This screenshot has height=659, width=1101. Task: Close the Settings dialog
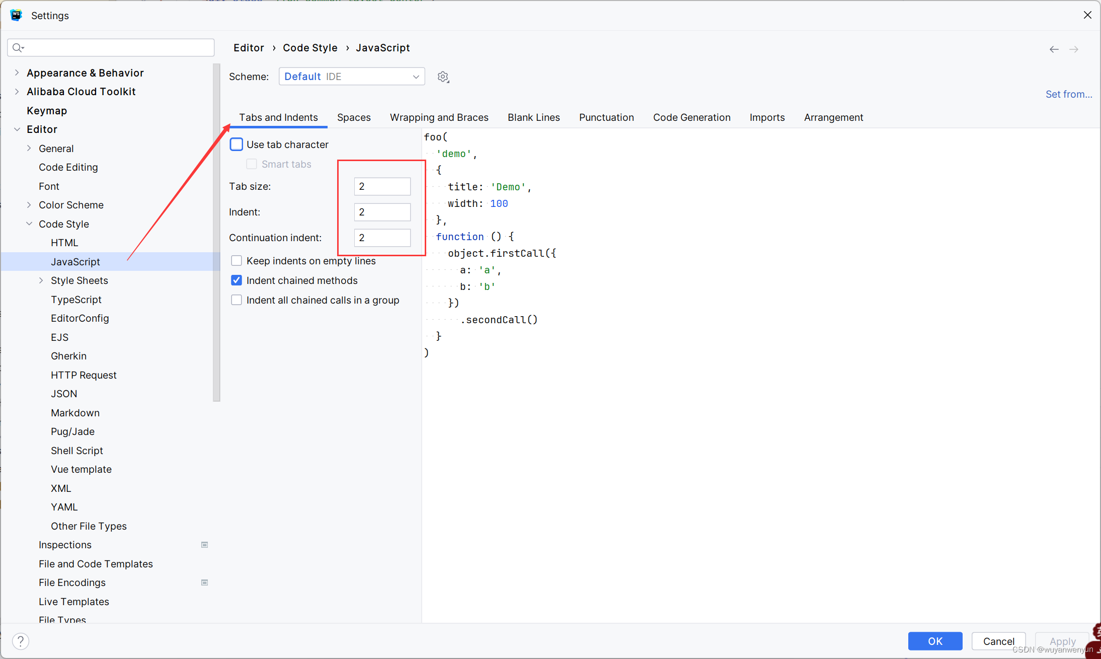(1087, 15)
